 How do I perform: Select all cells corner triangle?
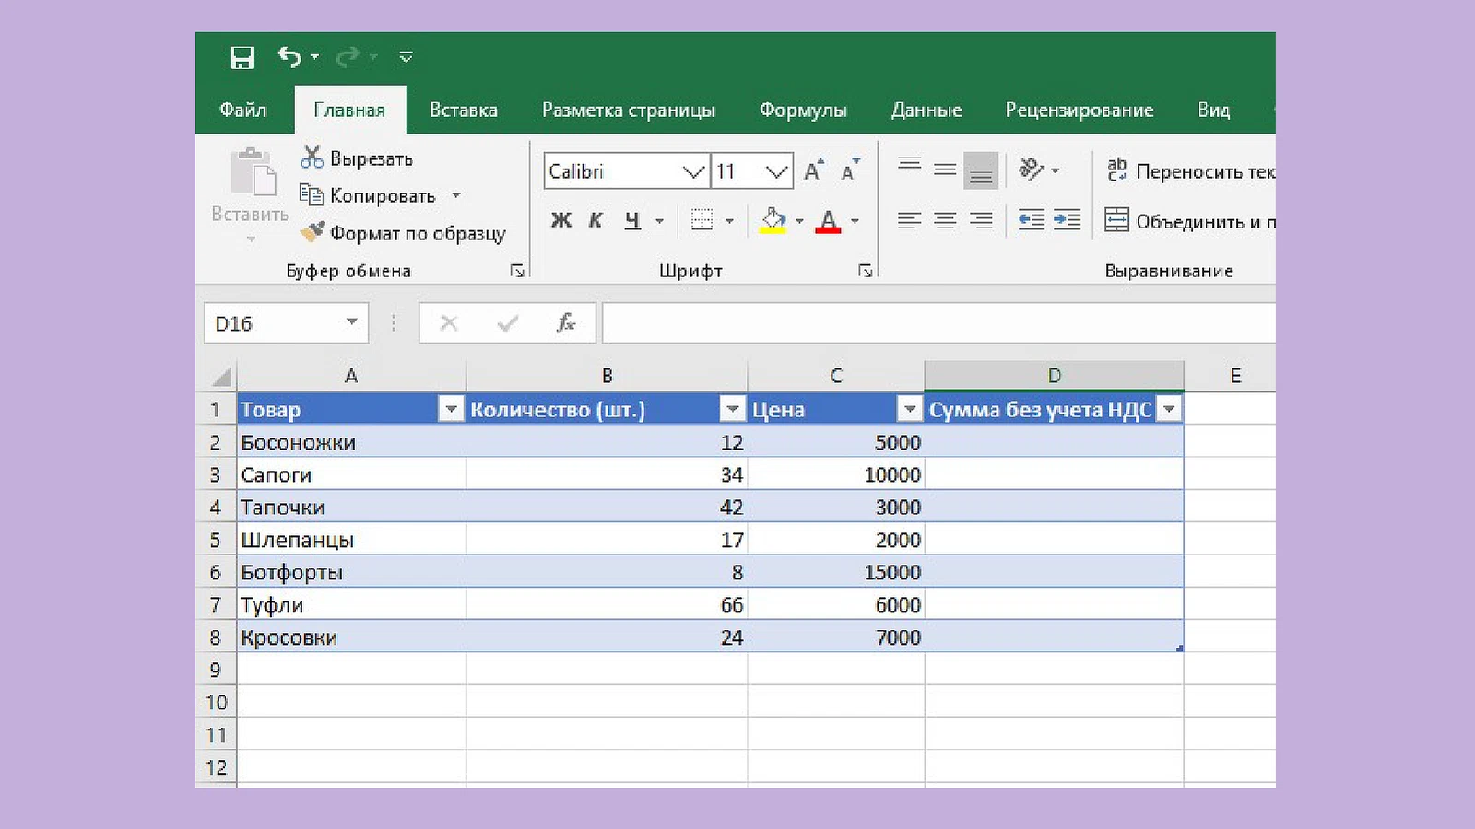tap(221, 376)
